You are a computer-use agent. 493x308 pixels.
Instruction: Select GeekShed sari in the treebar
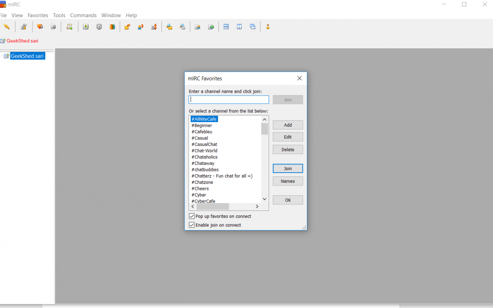pyautogui.click(x=27, y=56)
